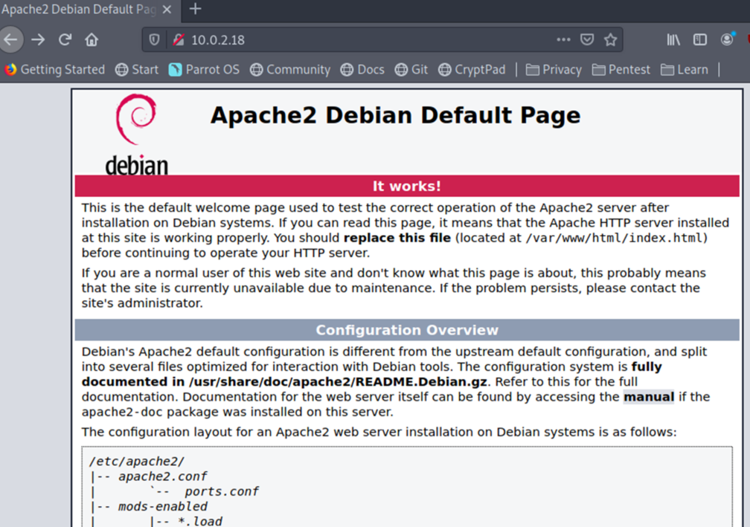Click the *.load tree entry
The height and width of the screenshot is (527, 750).
click(x=200, y=521)
